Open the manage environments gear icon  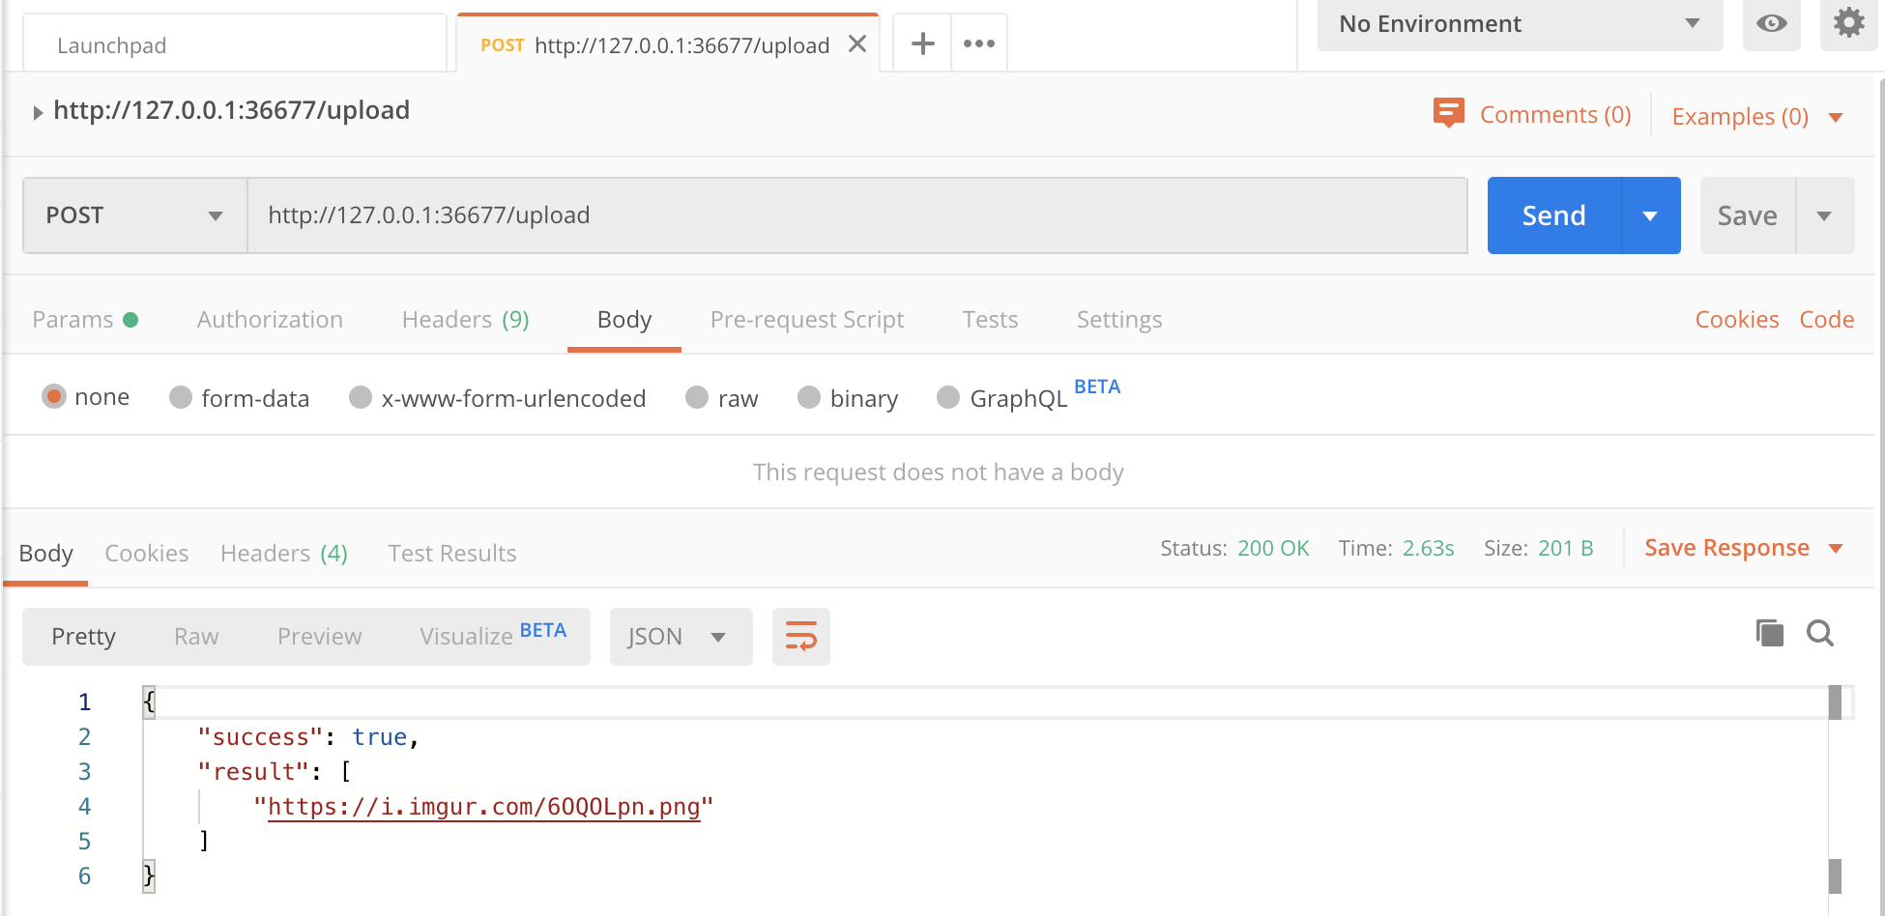click(x=1848, y=22)
